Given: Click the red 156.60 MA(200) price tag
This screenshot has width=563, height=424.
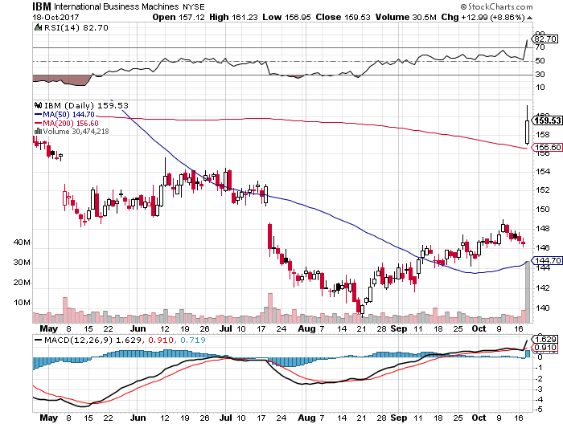Looking at the screenshot, I should pos(545,147).
